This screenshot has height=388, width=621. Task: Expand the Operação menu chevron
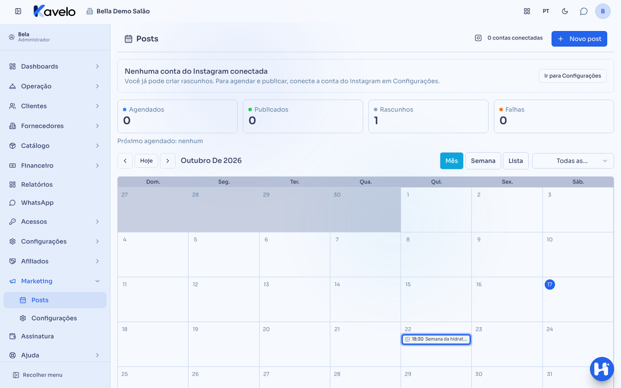tap(97, 86)
